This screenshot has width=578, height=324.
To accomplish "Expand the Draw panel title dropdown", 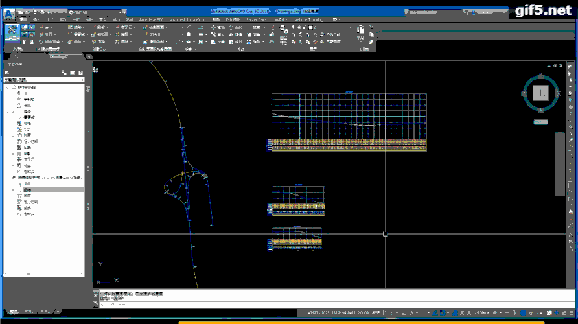I will (x=191, y=49).
